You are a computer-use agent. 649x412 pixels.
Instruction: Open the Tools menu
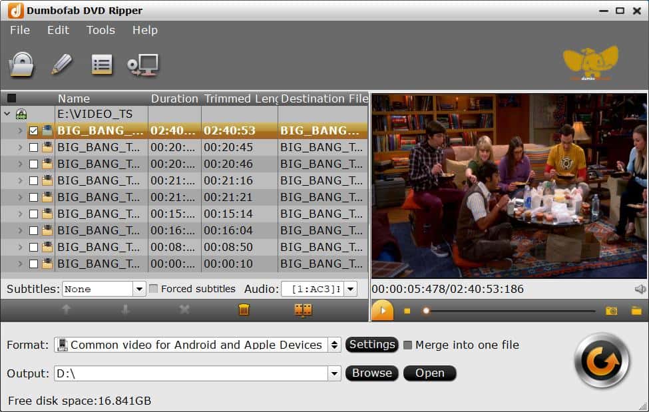click(100, 30)
